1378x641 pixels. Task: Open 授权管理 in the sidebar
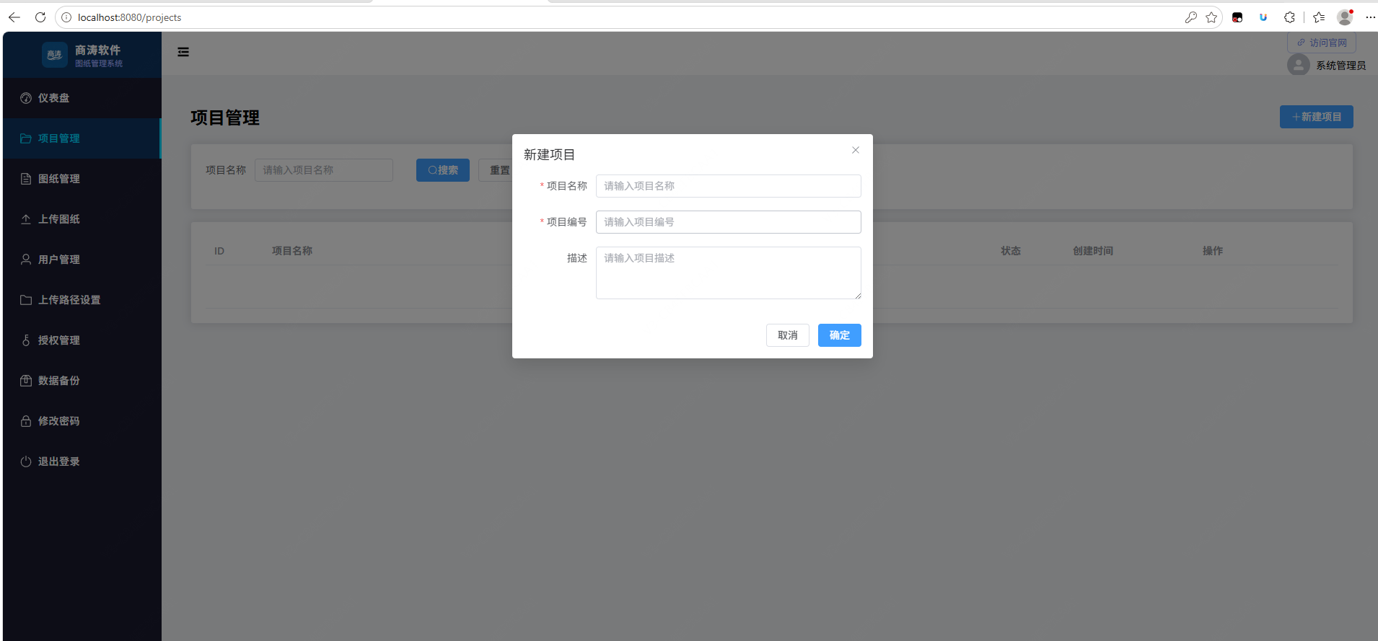point(82,340)
